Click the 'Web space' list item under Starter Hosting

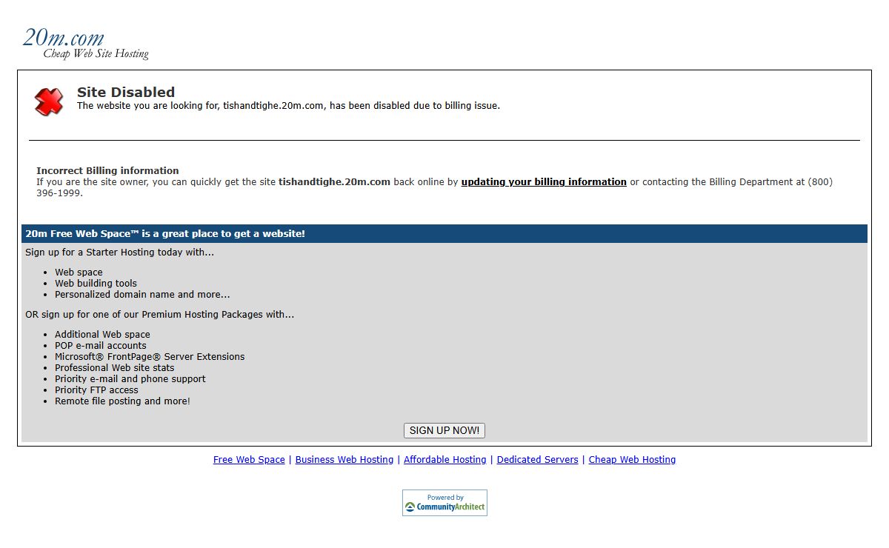click(79, 272)
